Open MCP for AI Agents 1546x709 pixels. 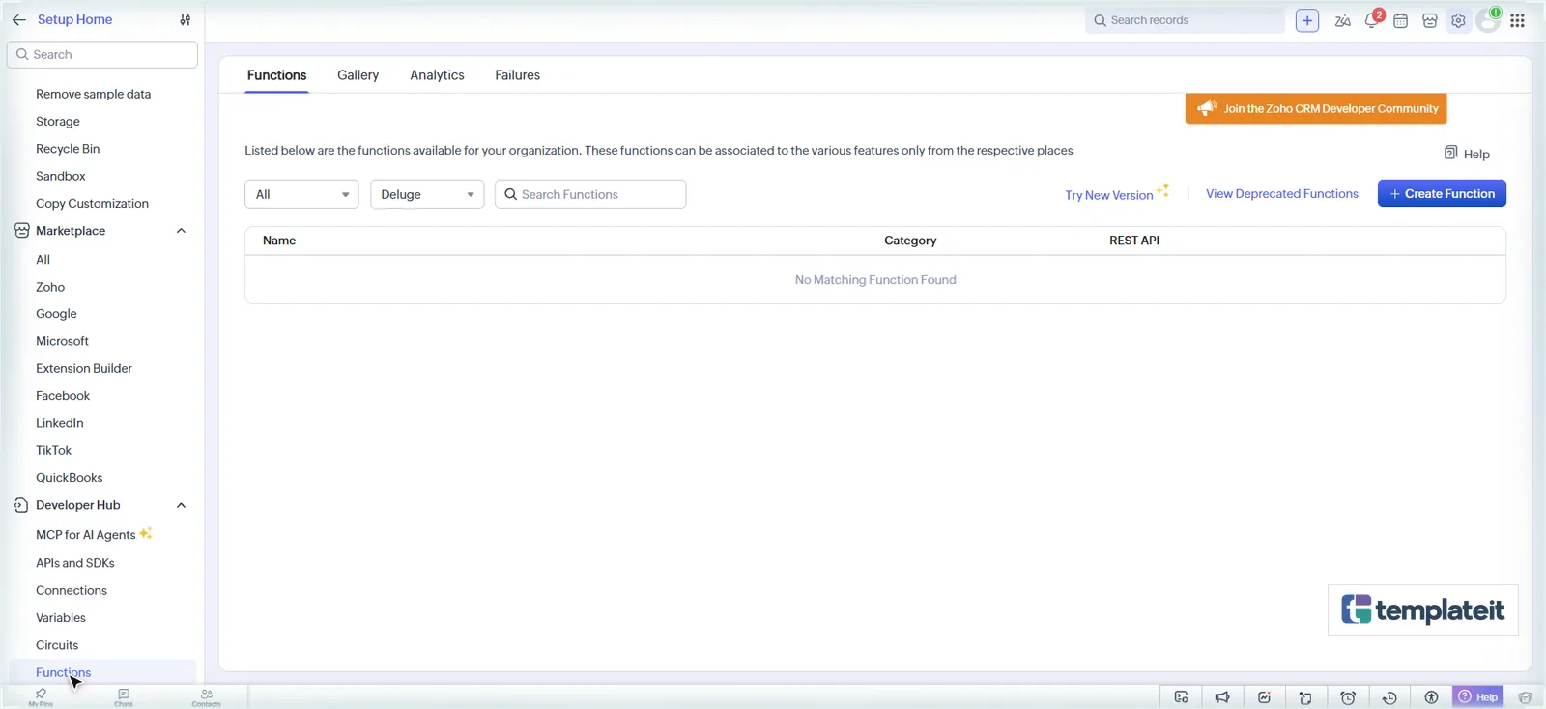[85, 535]
